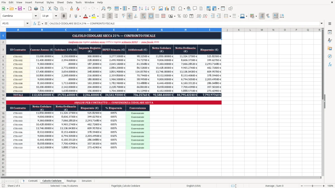
Task: Click into the formula input line
Action: [184, 24]
